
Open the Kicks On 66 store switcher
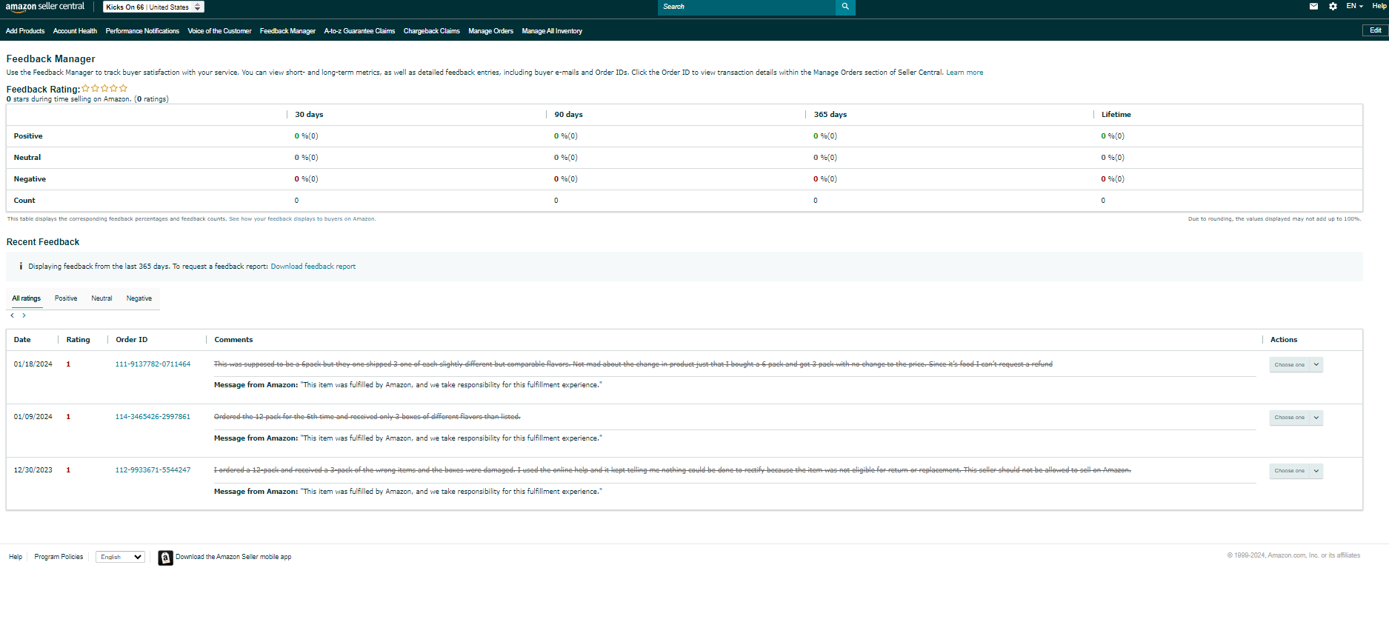point(153,7)
